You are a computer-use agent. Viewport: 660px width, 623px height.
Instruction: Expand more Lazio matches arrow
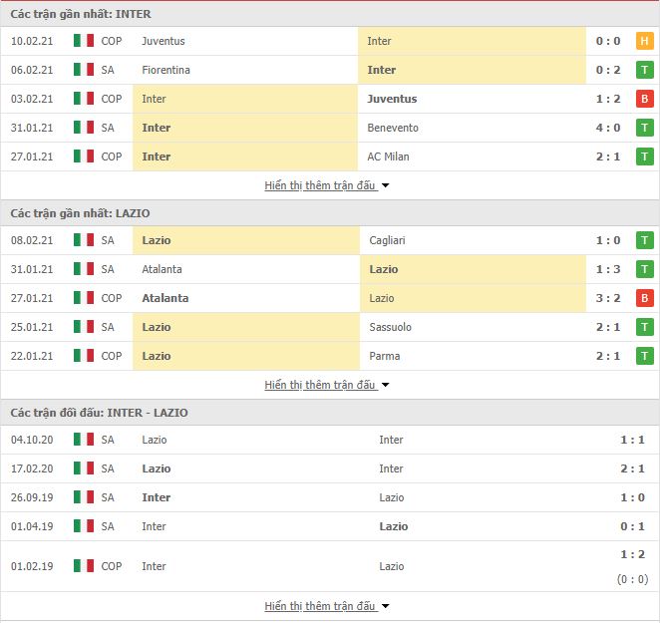click(x=385, y=385)
